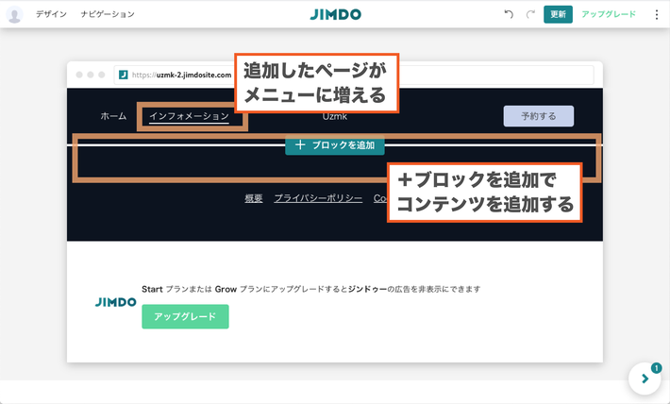
Task: Click the green アップグレード button in the ad
Action: coord(185,316)
